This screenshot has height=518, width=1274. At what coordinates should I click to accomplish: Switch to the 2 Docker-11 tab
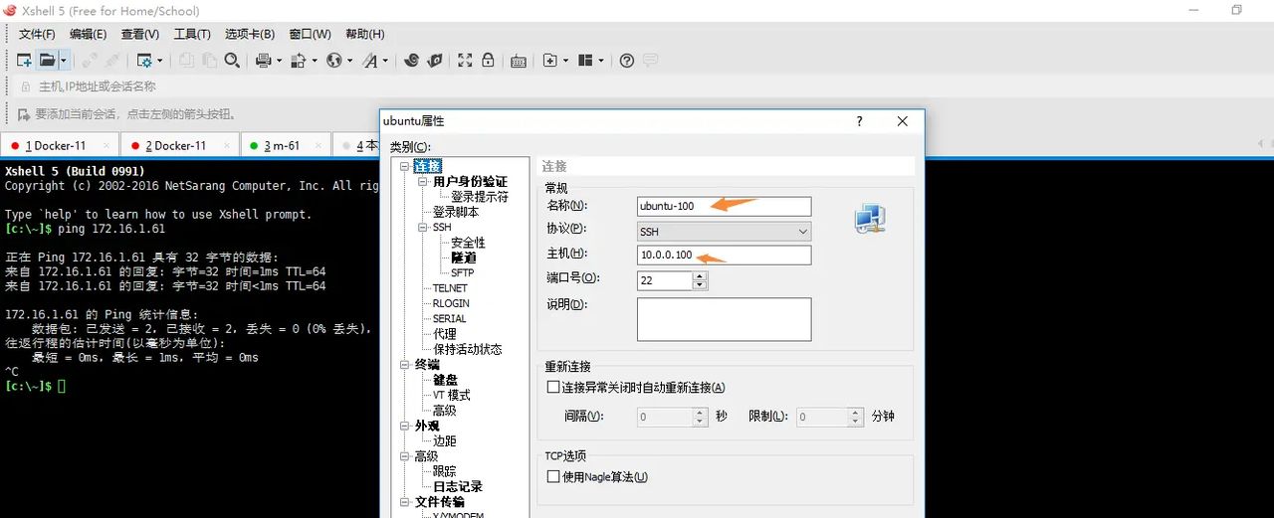(180, 145)
